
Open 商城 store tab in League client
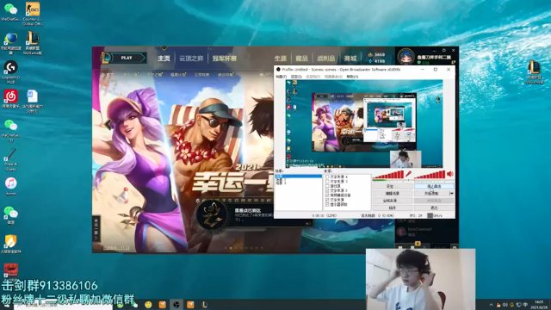[350, 59]
